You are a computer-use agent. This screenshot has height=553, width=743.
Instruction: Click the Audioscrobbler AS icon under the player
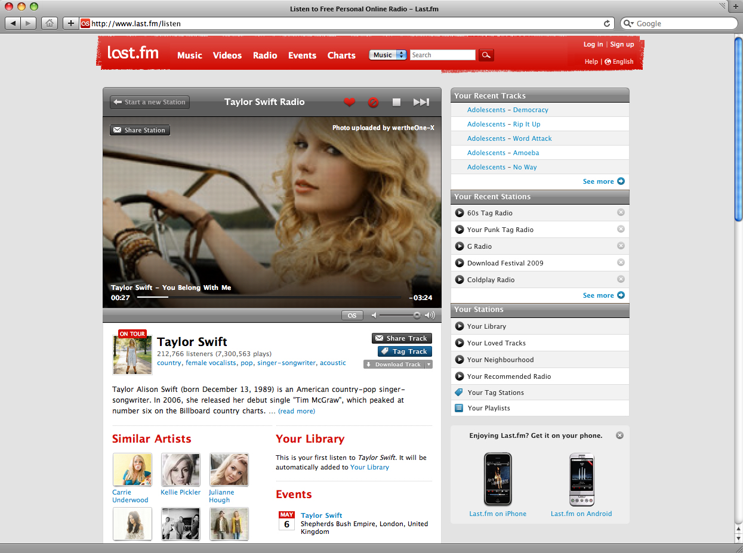(352, 315)
